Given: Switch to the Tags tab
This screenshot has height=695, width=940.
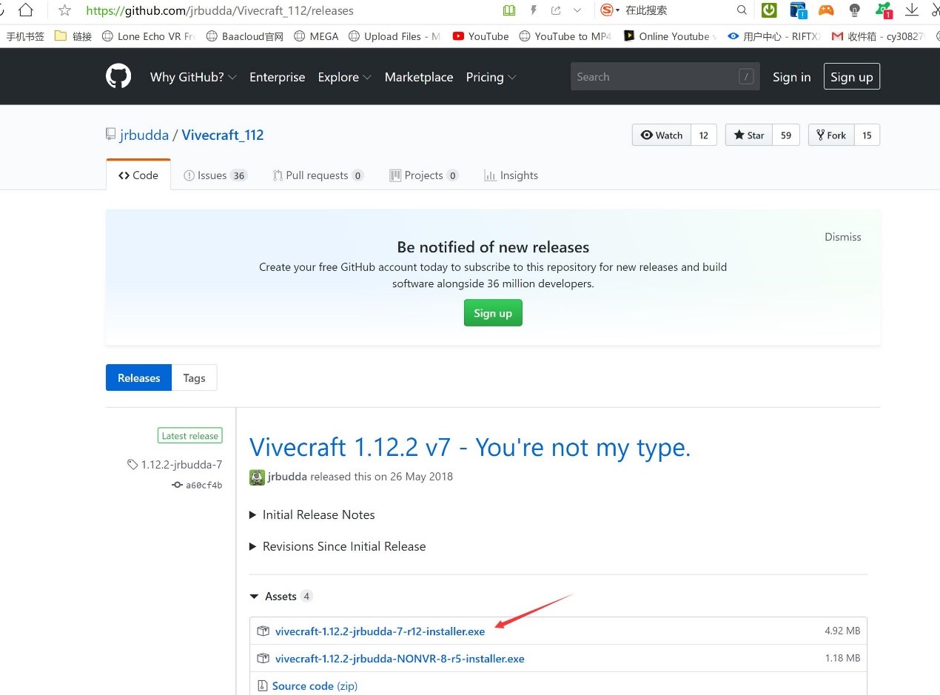Looking at the screenshot, I should tap(194, 377).
